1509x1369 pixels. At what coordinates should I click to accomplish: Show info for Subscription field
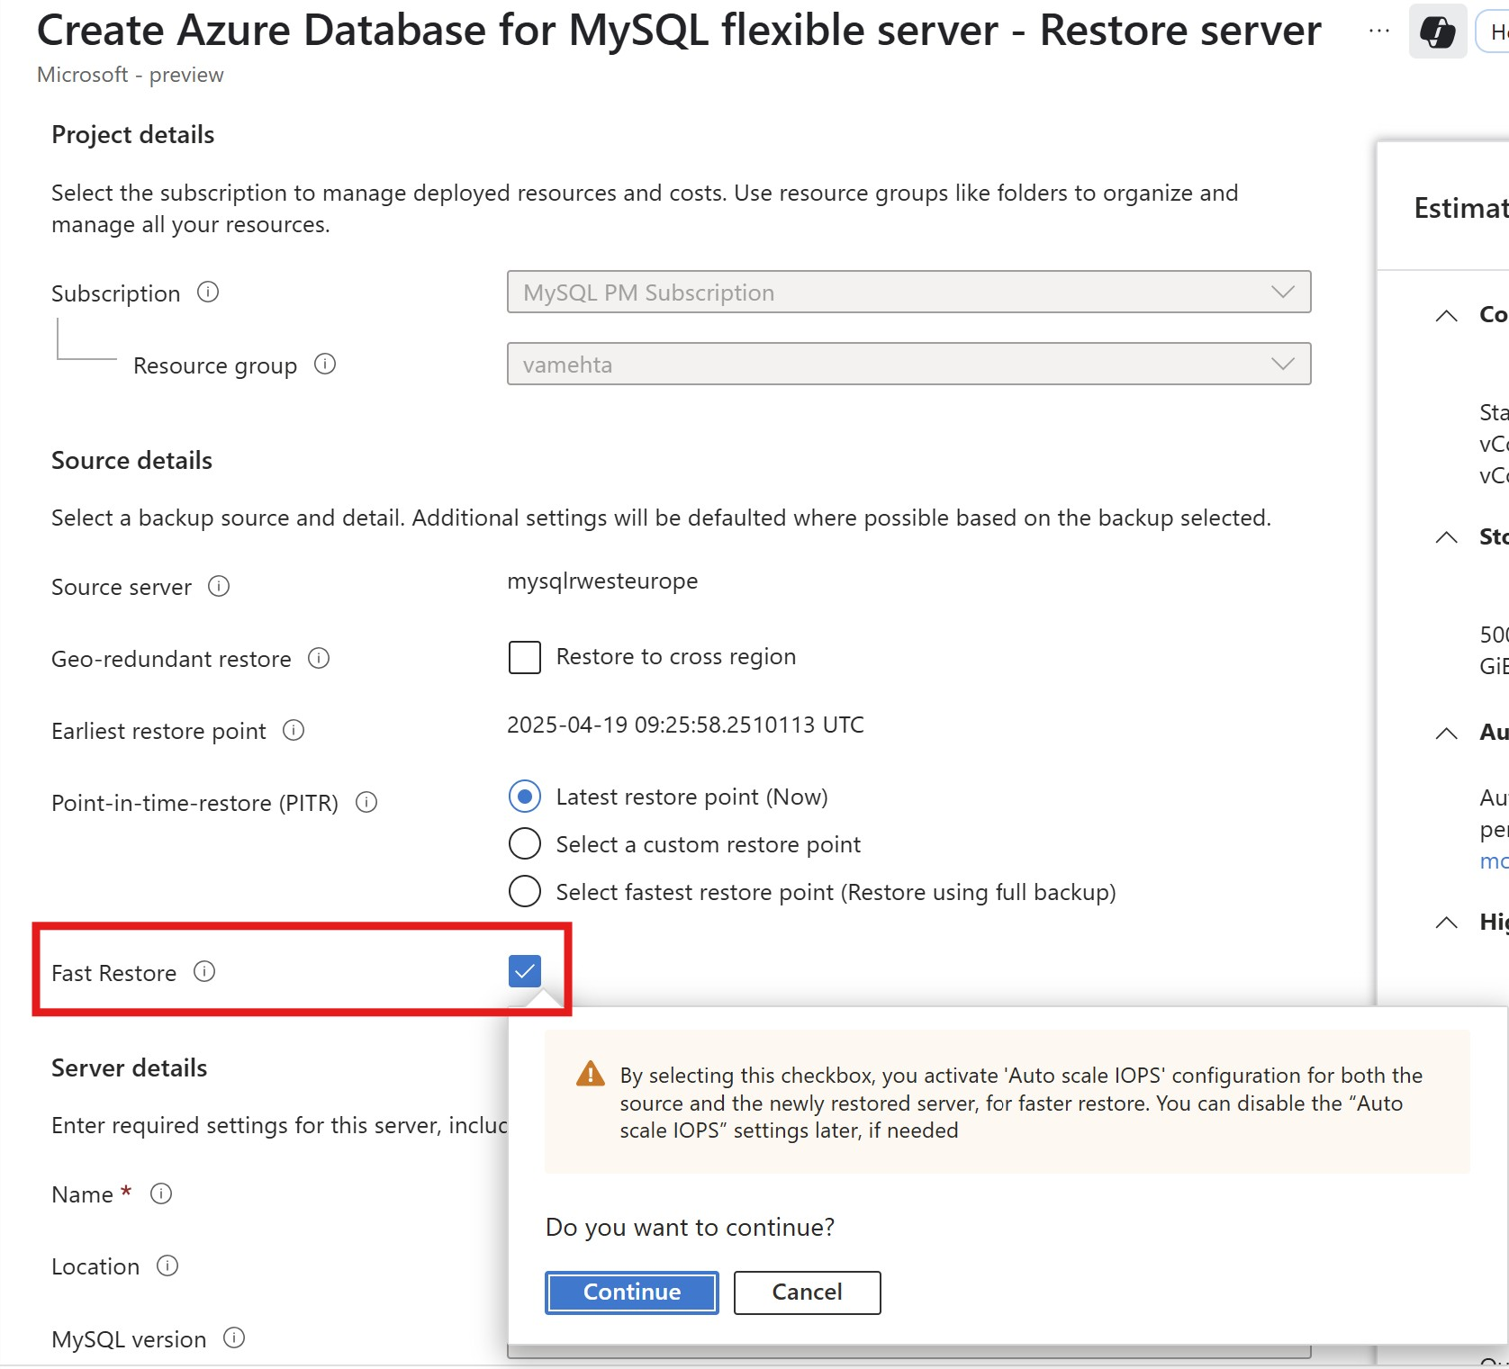(208, 293)
